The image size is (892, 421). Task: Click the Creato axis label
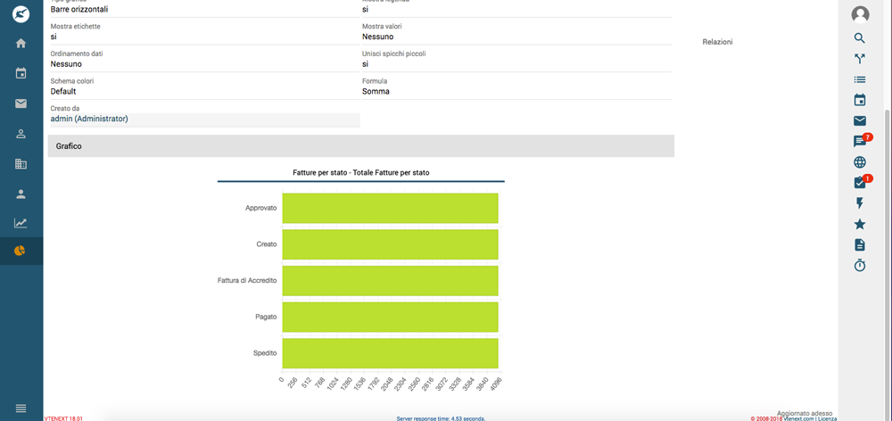pos(266,244)
